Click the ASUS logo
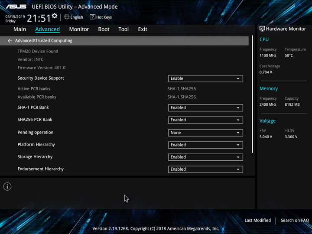Viewport: 312px width, 234px height. [x=16, y=6]
